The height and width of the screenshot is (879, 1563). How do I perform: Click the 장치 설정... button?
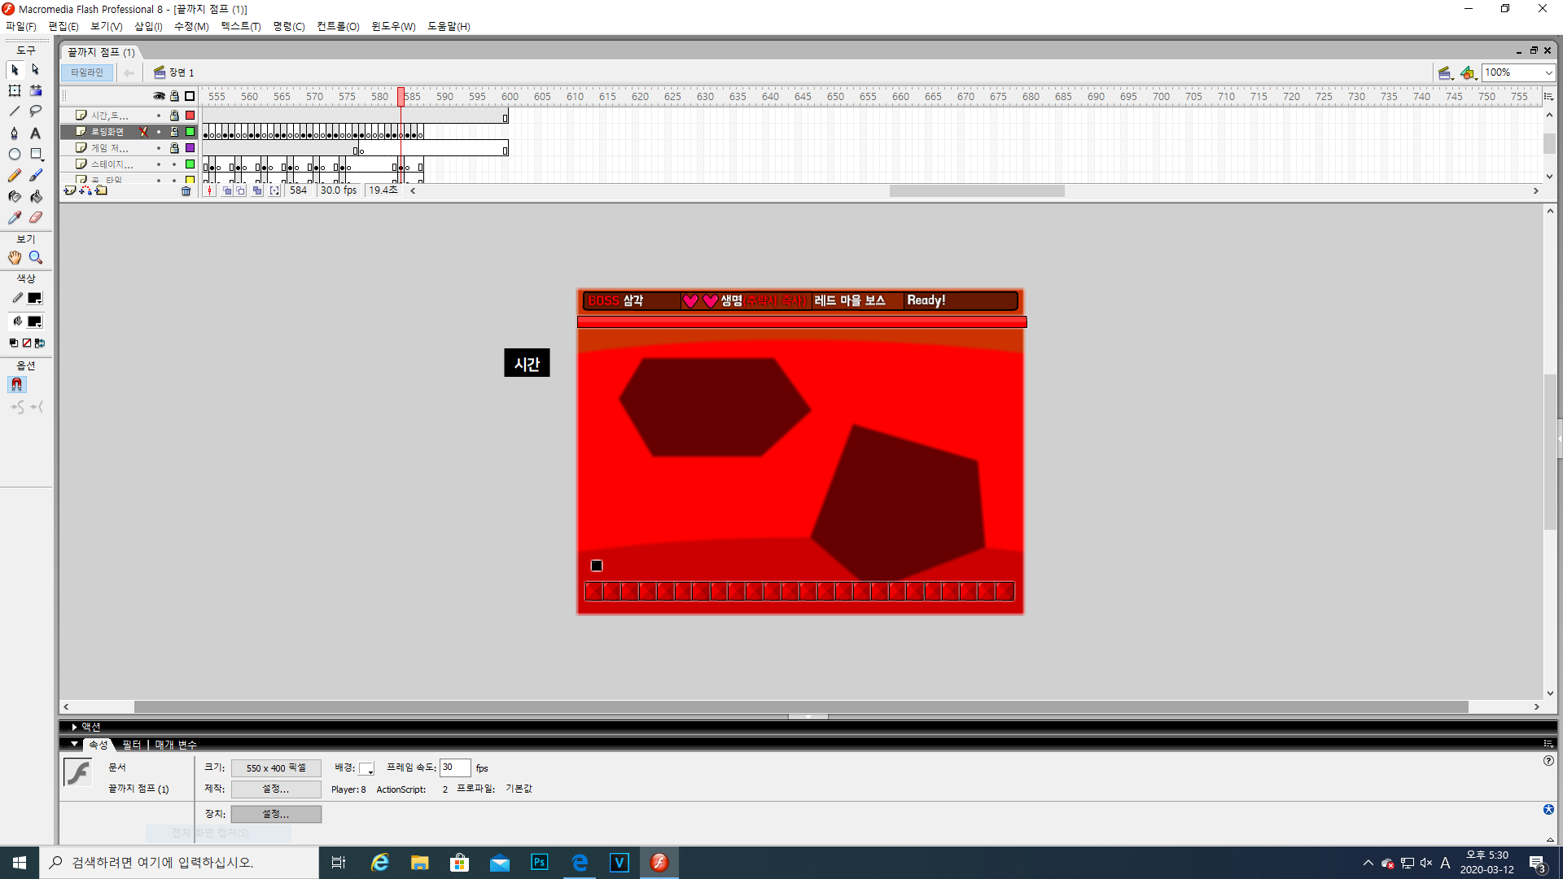[x=276, y=814]
